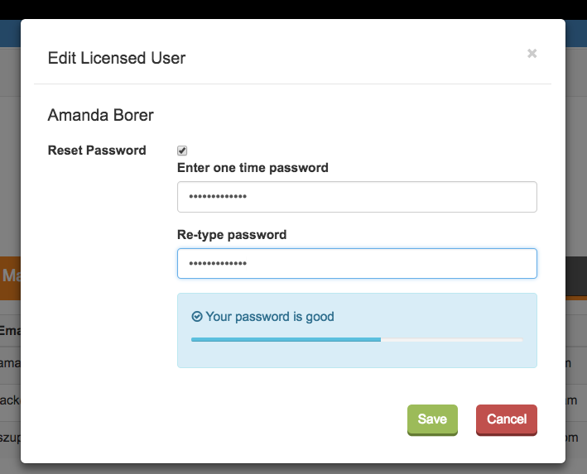The width and height of the screenshot is (587, 474).
Task: Click the filled password strength bar
Action: pos(286,339)
